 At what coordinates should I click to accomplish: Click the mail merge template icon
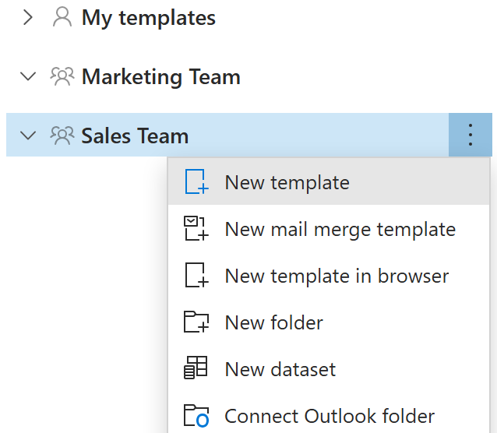(x=196, y=229)
